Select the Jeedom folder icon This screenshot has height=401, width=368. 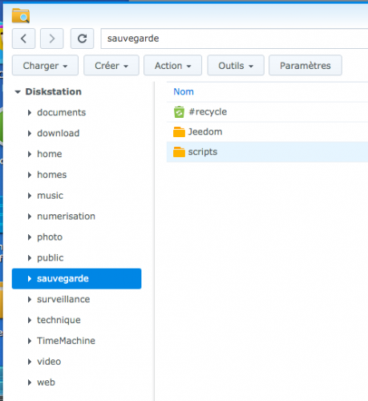[x=179, y=132]
